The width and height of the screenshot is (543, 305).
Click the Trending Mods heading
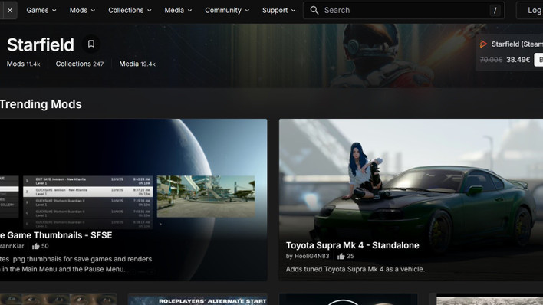click(41, 104)
